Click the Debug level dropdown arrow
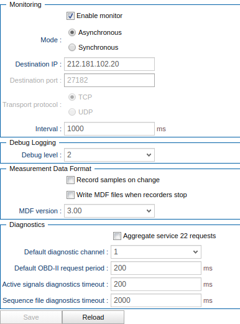 coord(149,155)
